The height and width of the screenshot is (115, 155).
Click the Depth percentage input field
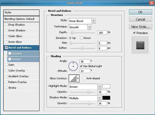pos(102,33)
